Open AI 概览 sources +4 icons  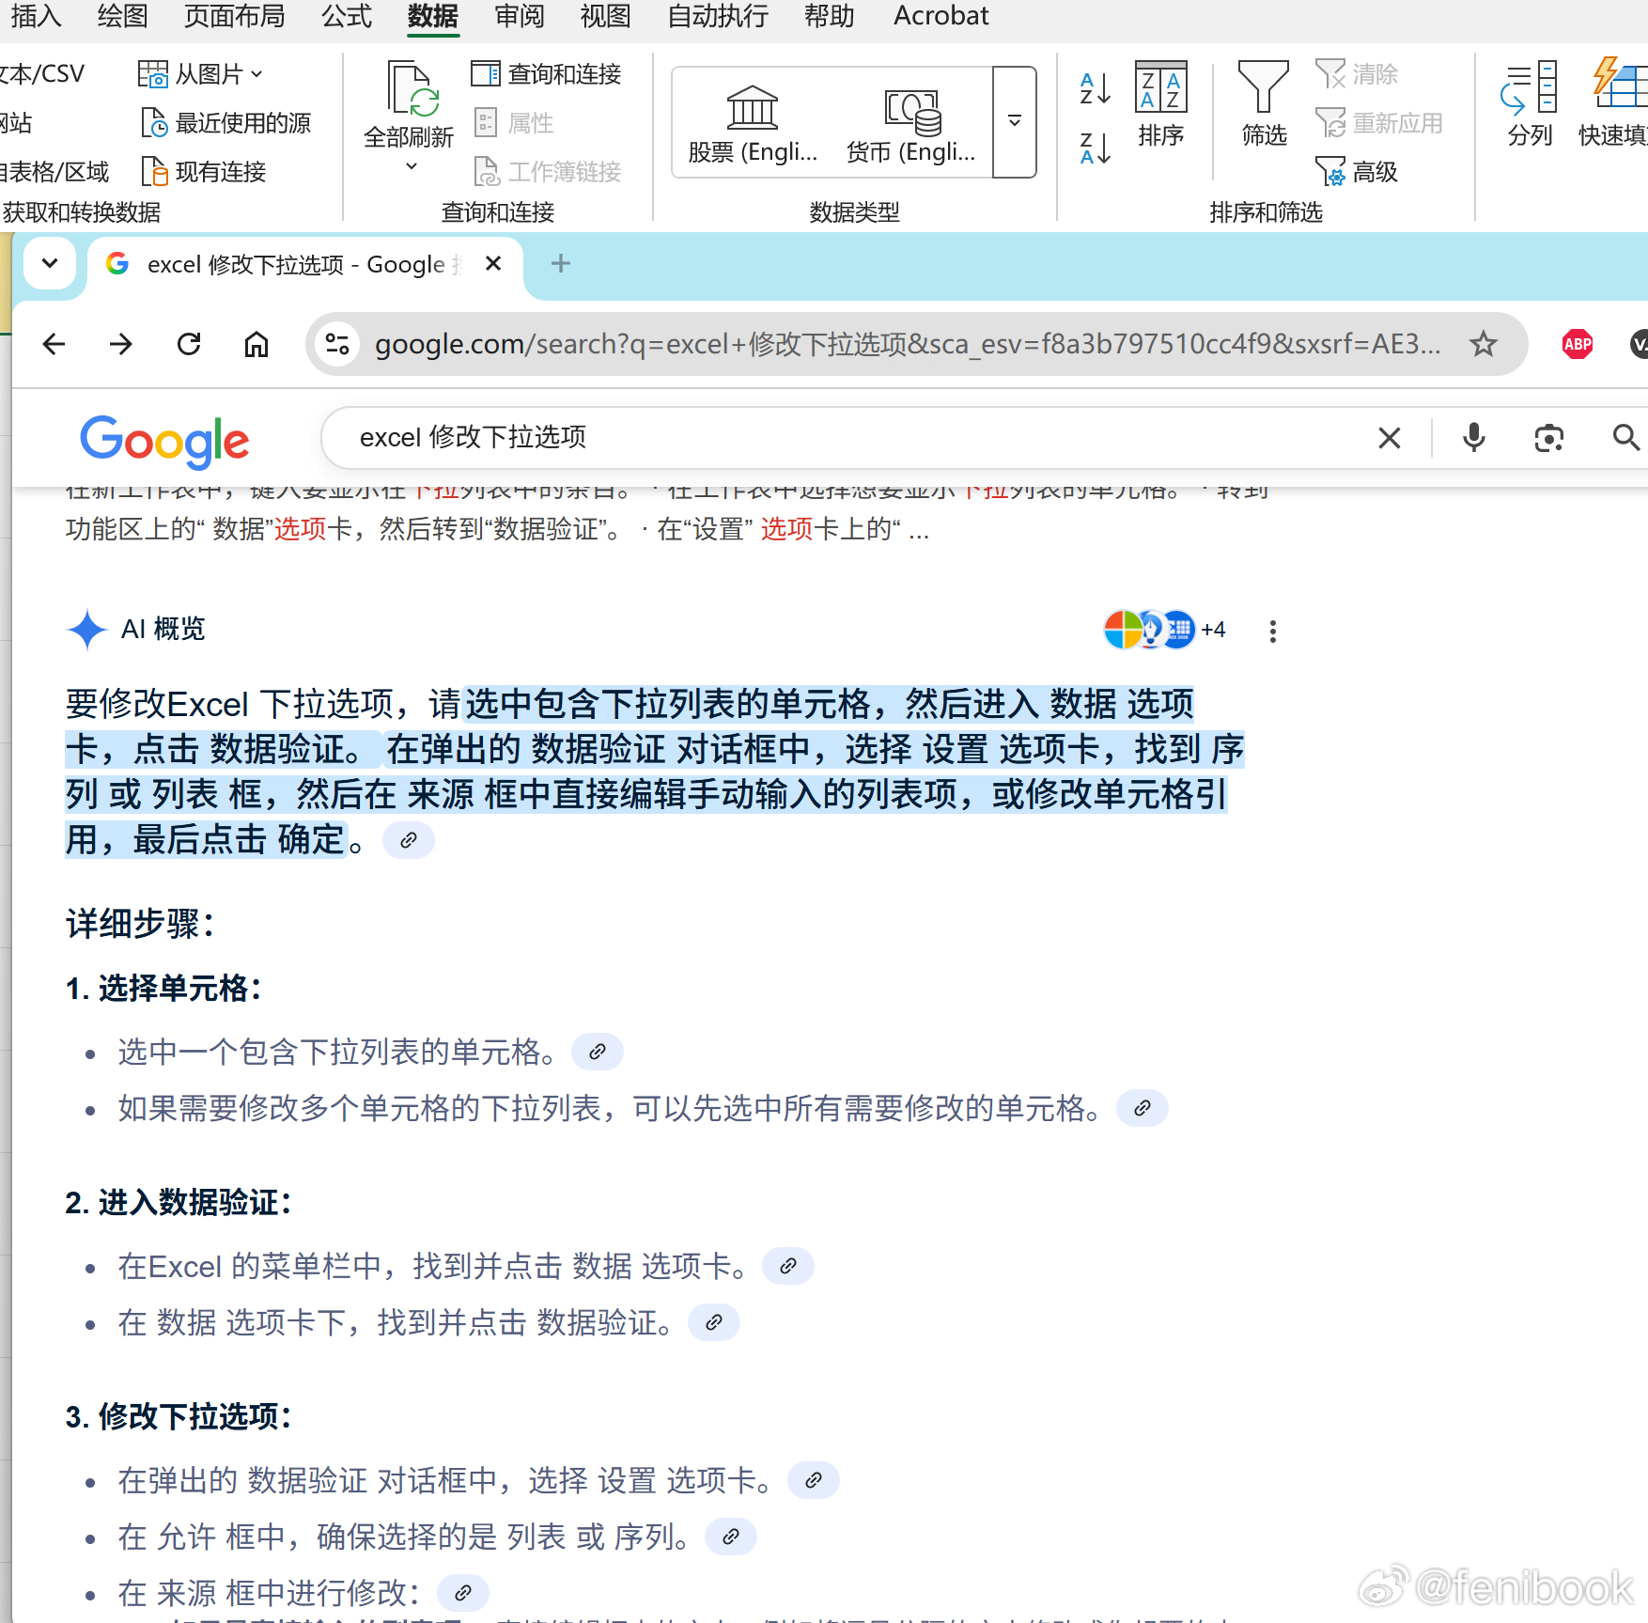[1165, 631]
